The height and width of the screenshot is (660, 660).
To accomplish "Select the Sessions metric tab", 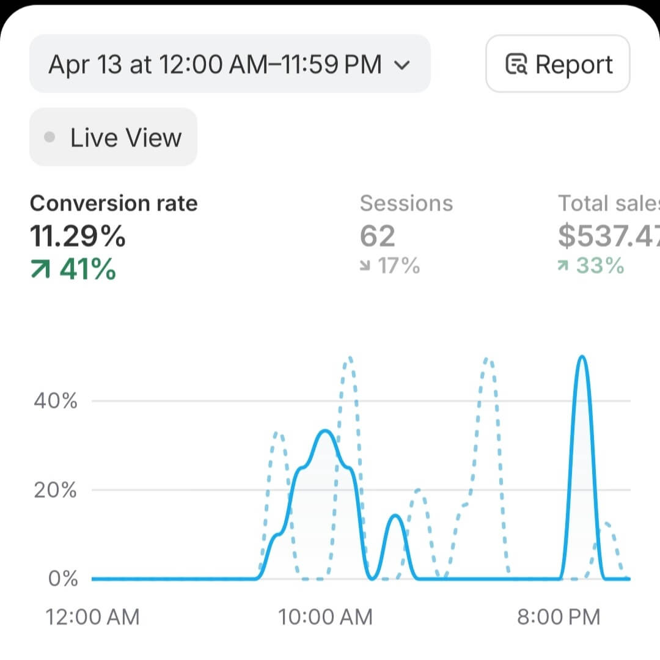I will [406, 234].
